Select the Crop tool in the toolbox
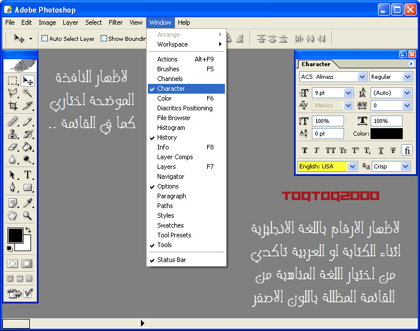The height and width of the screenshot is (331, 420). 13,106
